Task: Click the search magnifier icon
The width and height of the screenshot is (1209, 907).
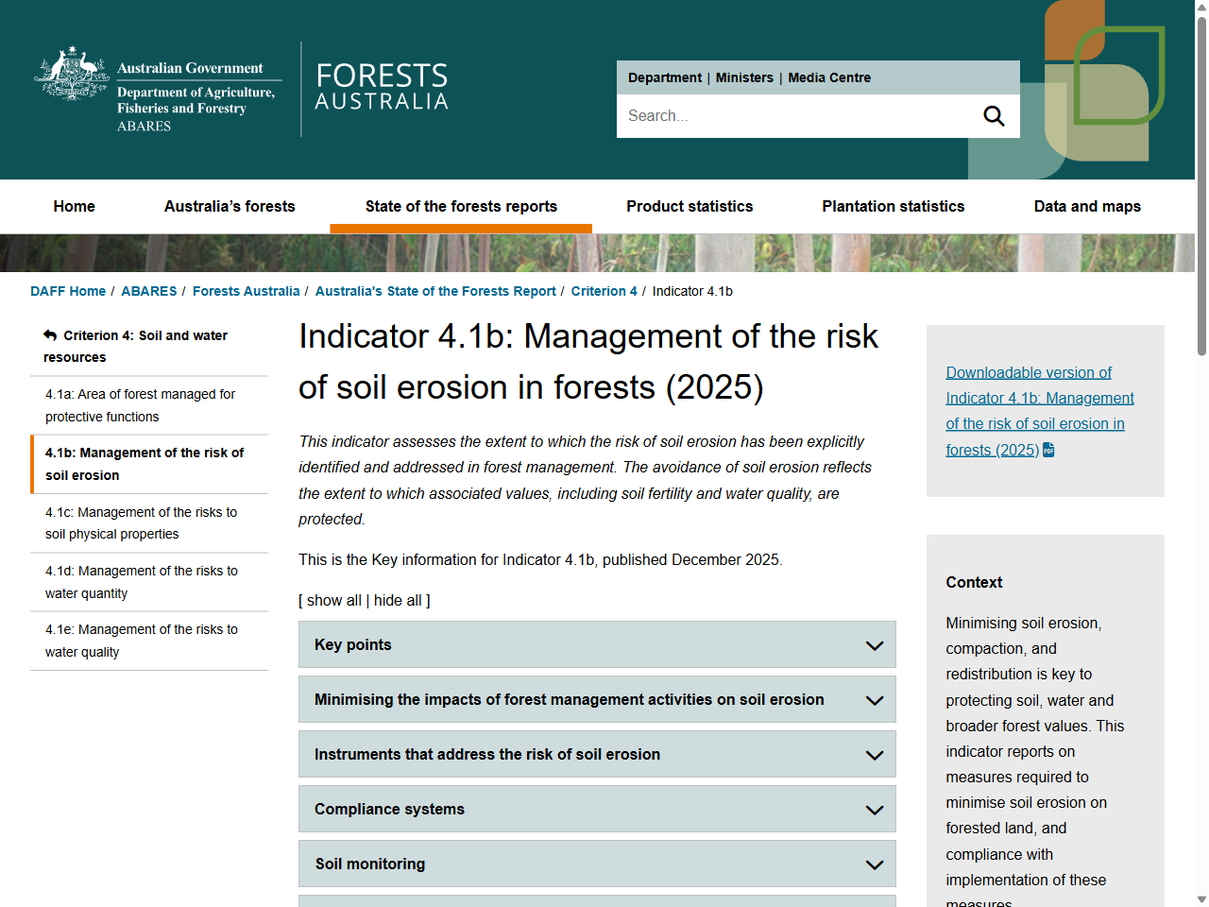Action: coord(994,116)
